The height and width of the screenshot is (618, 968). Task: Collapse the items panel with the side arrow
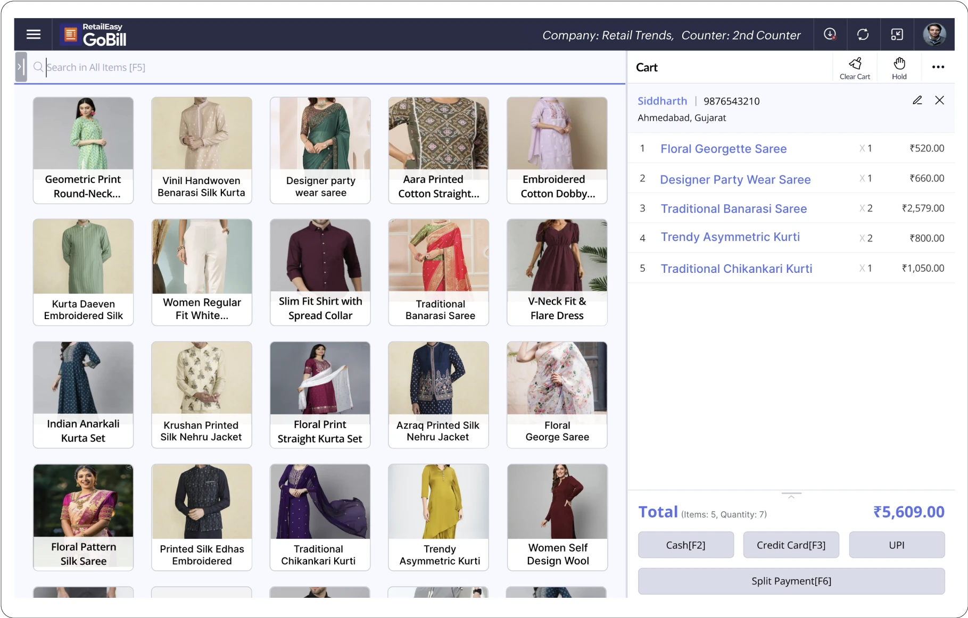pyautogui.click(x=20, y=66)
